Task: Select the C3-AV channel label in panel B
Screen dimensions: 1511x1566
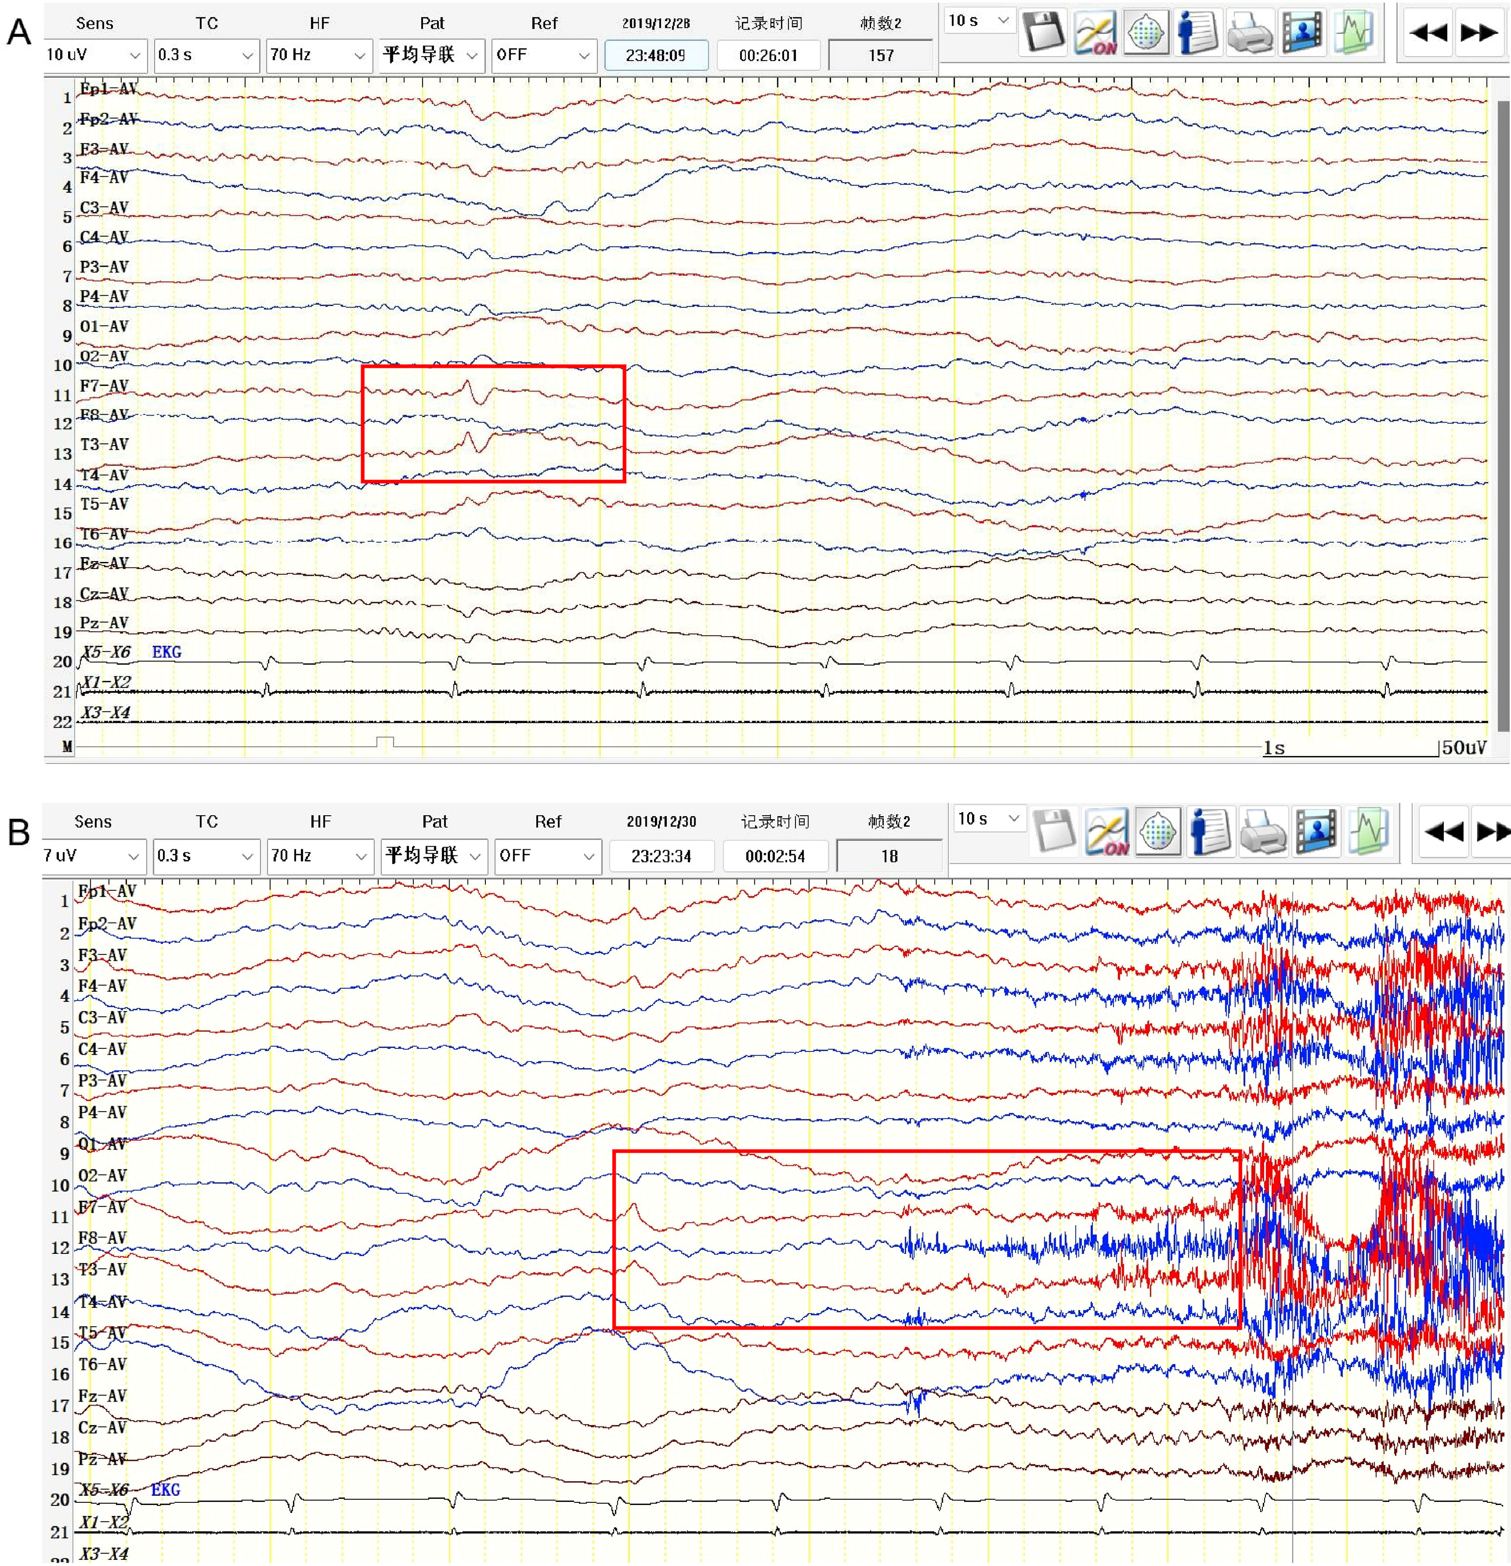Action: pyautogui.click(x=102, y=1017)
